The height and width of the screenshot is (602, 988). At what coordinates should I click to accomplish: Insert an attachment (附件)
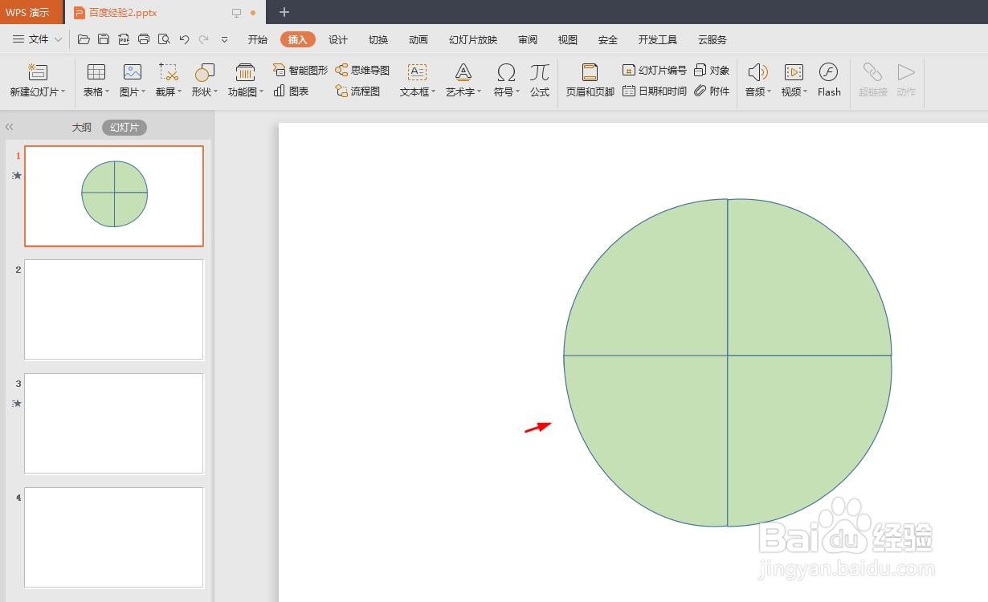pyautogui.click(x=712, y=92)
